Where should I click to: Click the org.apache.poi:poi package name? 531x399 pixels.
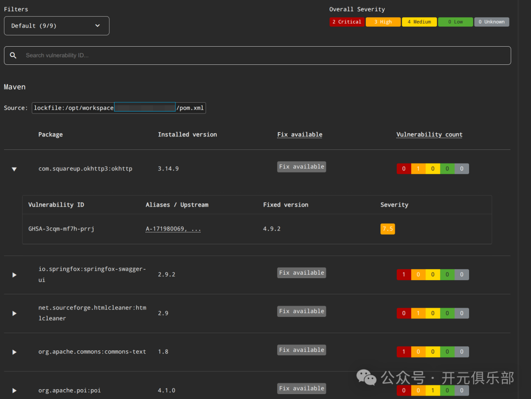coord(69,391)
